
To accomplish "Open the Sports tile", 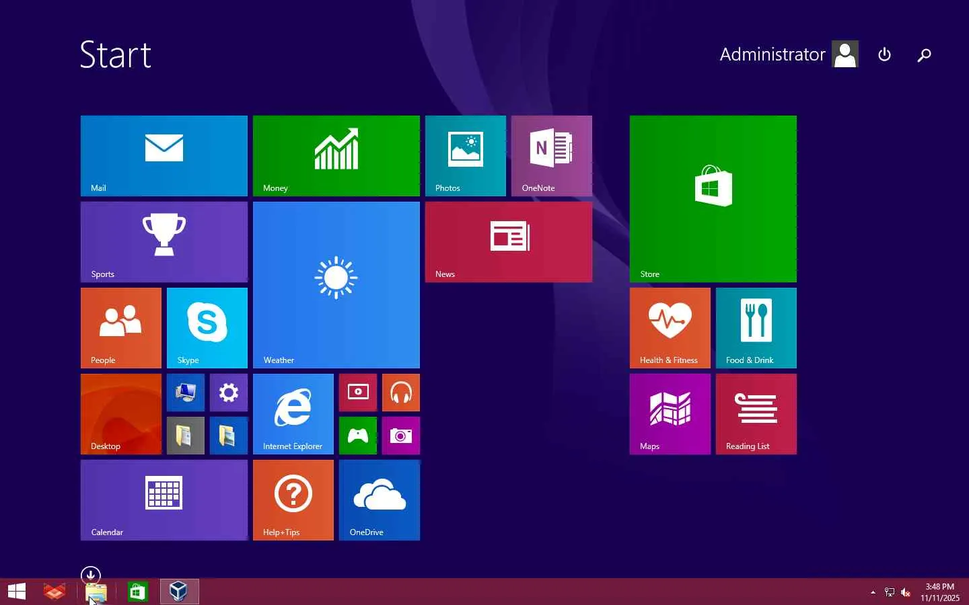I will [164, 242].
